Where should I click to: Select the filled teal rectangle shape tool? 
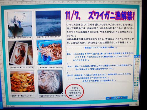tap(138, 80)
